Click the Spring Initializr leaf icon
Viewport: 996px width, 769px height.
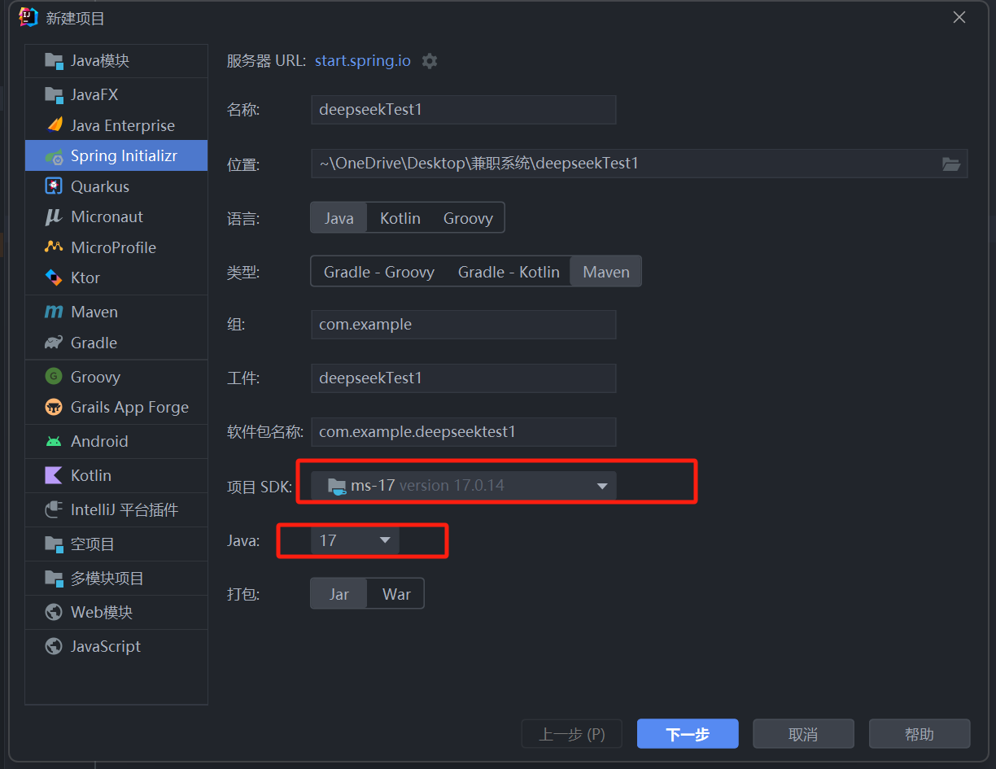pos(54,156)
